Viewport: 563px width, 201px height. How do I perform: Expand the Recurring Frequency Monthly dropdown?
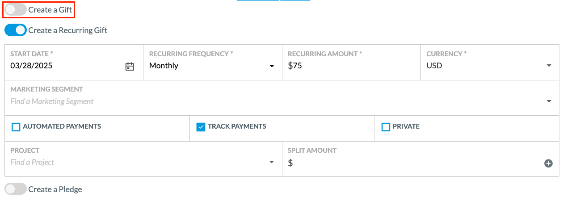(212, 66)
